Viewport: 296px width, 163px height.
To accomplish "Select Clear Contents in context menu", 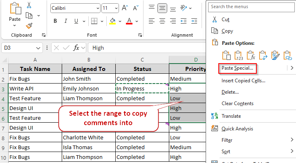I will [x=238, y=104].
